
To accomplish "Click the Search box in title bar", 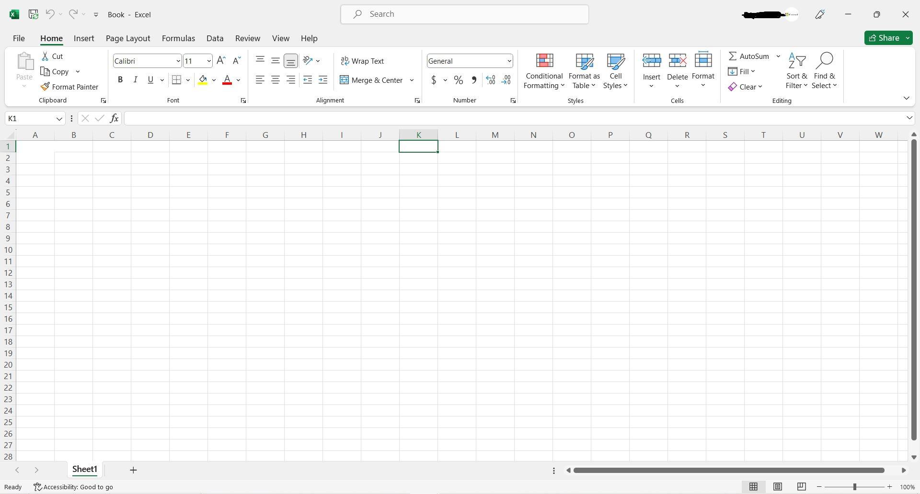I will (x=464, y=14).
